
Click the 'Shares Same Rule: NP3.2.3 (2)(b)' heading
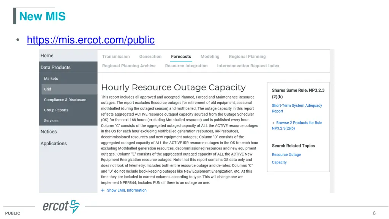[298, 94]
